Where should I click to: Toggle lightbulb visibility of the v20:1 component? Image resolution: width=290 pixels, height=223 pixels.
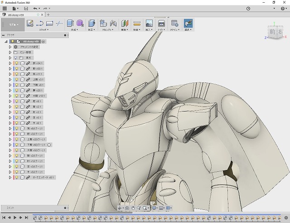(17, 90)
